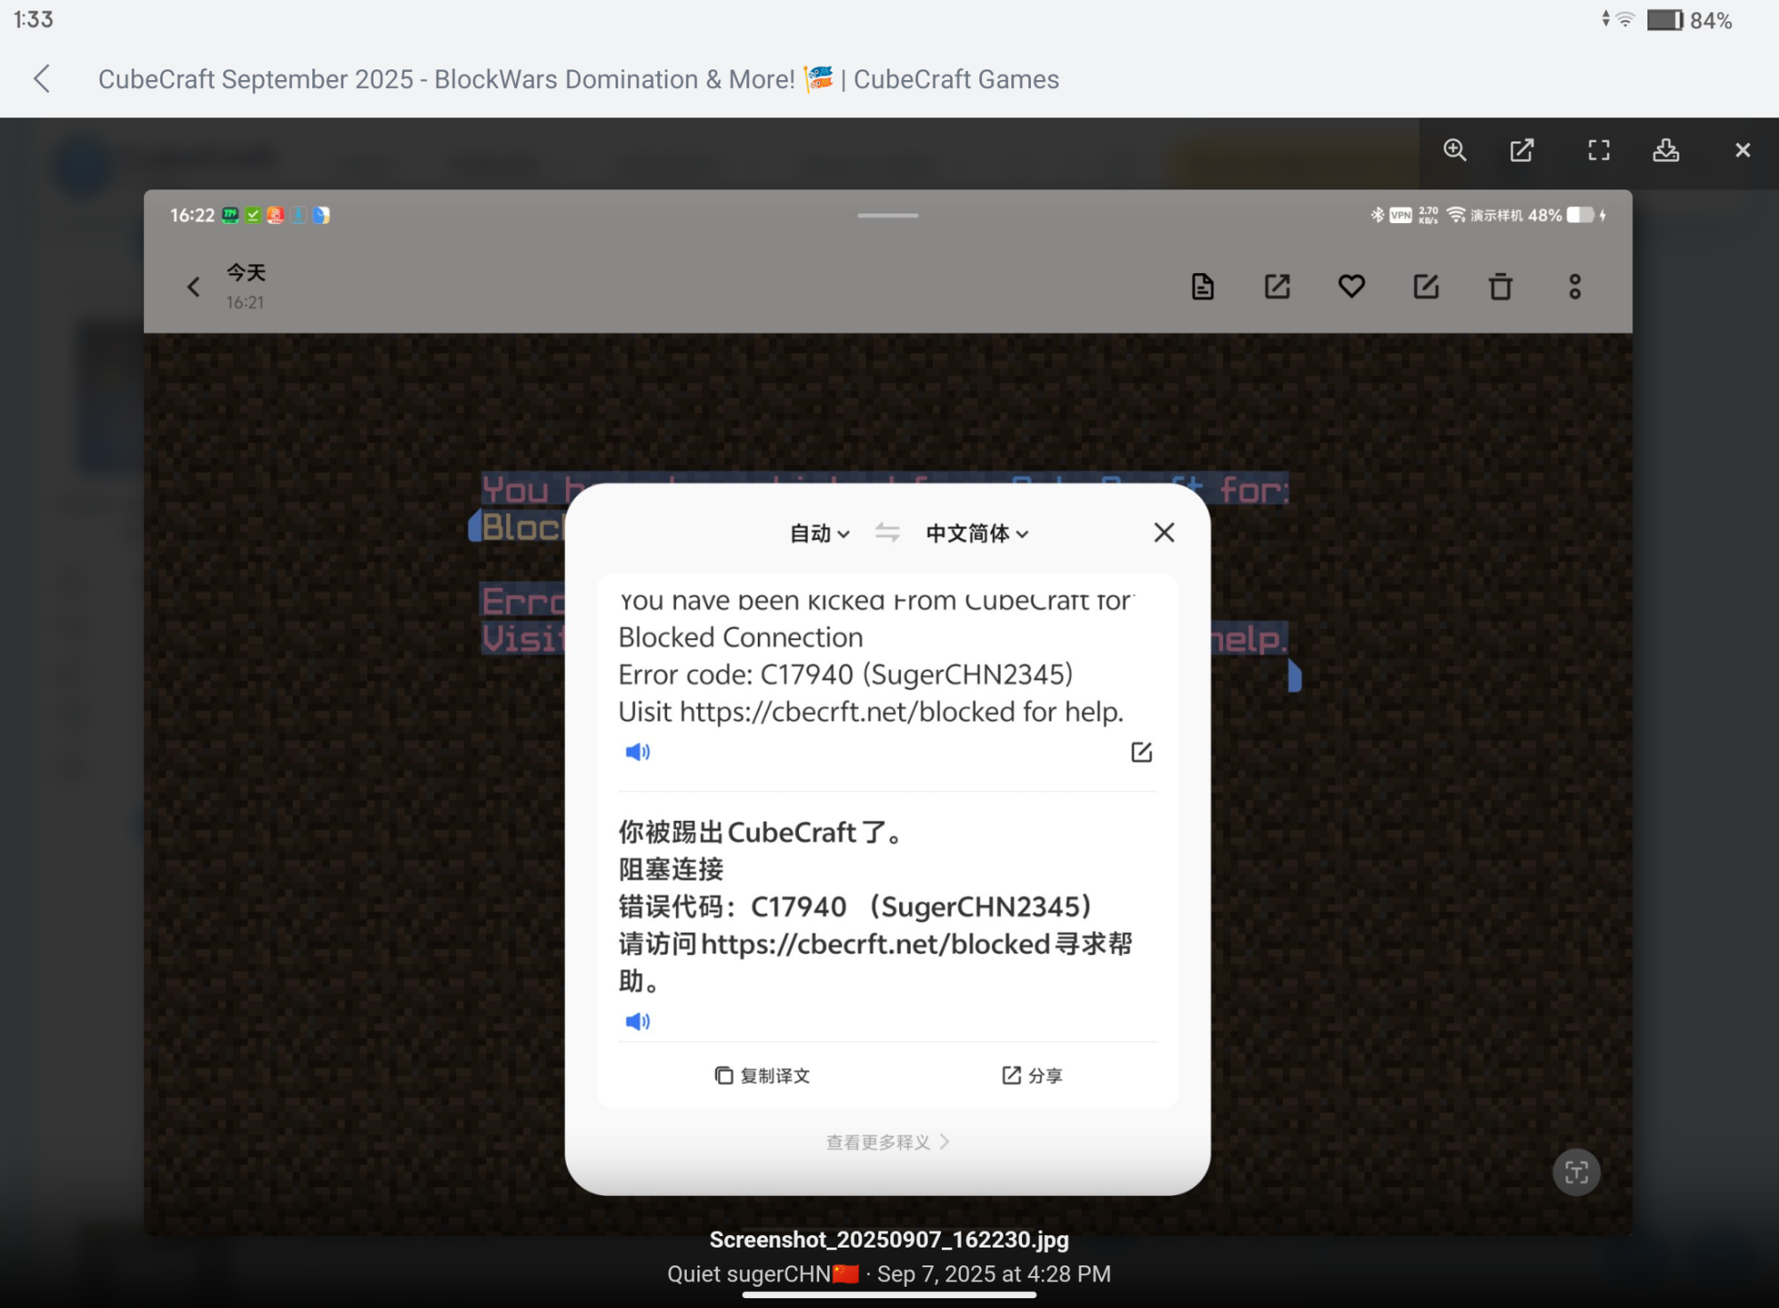Tap the text recognition icon on the photo
This screenshot has width=1779, height=1308.
tap(1576, 1172)
